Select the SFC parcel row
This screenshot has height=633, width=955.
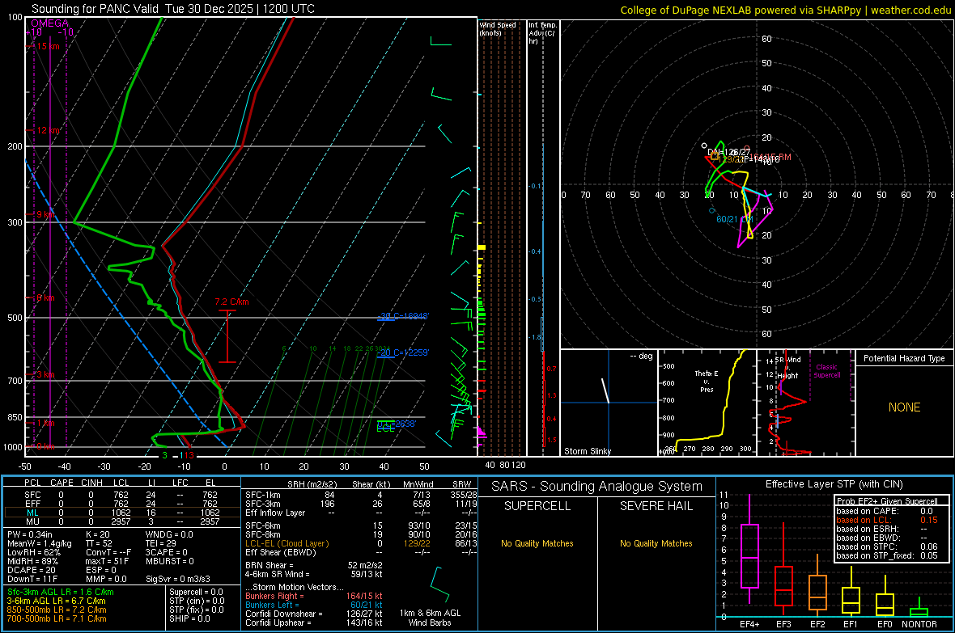click(x=121, y=495)
